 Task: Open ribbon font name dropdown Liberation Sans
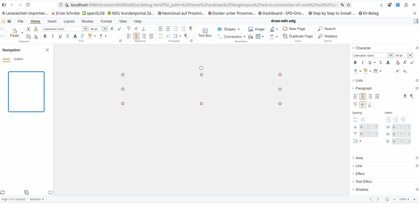86,29
